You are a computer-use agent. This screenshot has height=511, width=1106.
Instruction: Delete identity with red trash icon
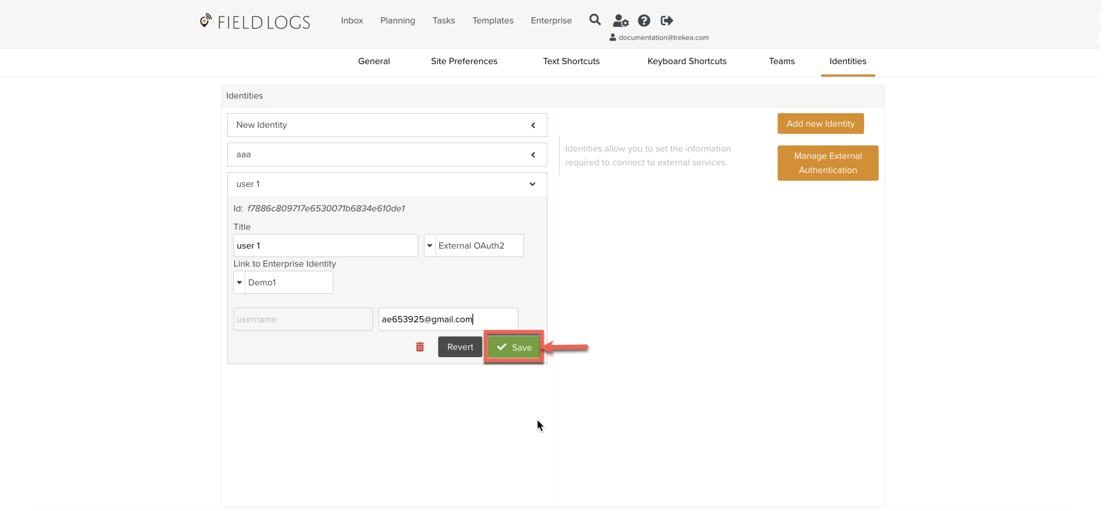coord(419,347)
